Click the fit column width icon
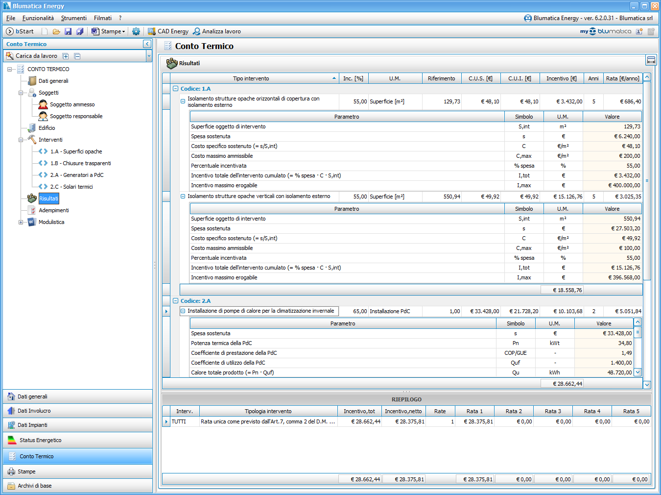Screen dimensions: 661x495 pyautogui.click(x=651, y=60)
